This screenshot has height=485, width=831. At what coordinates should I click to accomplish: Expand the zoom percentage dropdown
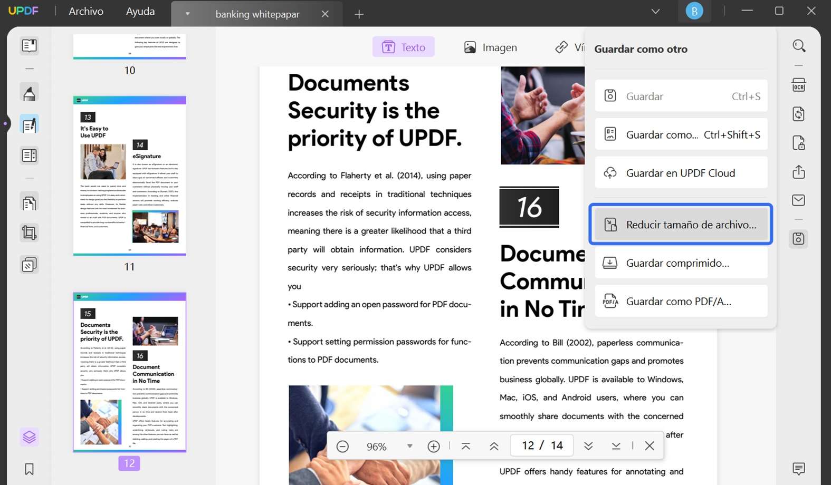409,447
